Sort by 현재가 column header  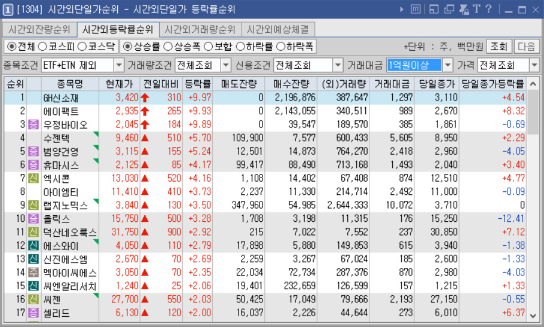(119, 84)
